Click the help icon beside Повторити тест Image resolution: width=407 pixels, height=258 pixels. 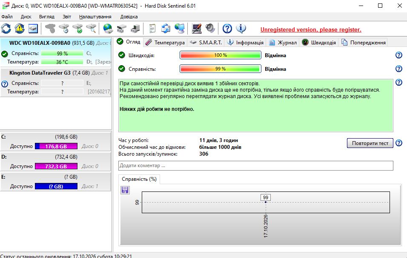coord(398,143)
